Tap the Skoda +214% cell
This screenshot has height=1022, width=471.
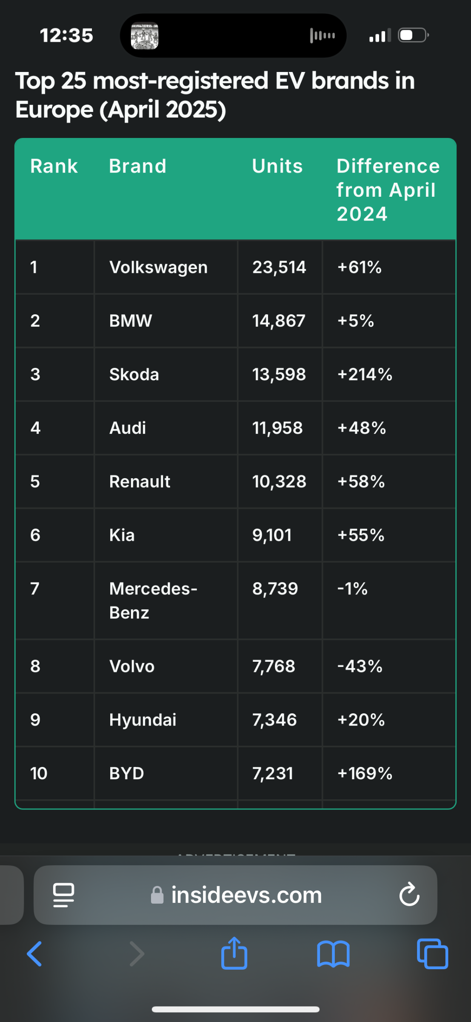[389, 374]
